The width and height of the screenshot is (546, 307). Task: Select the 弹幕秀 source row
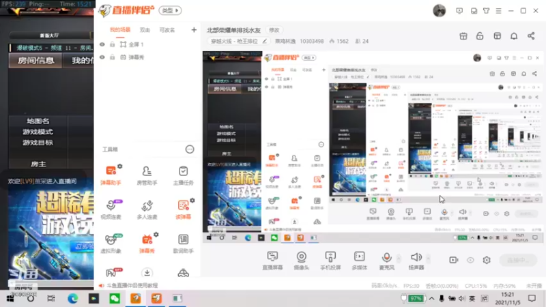147,57
